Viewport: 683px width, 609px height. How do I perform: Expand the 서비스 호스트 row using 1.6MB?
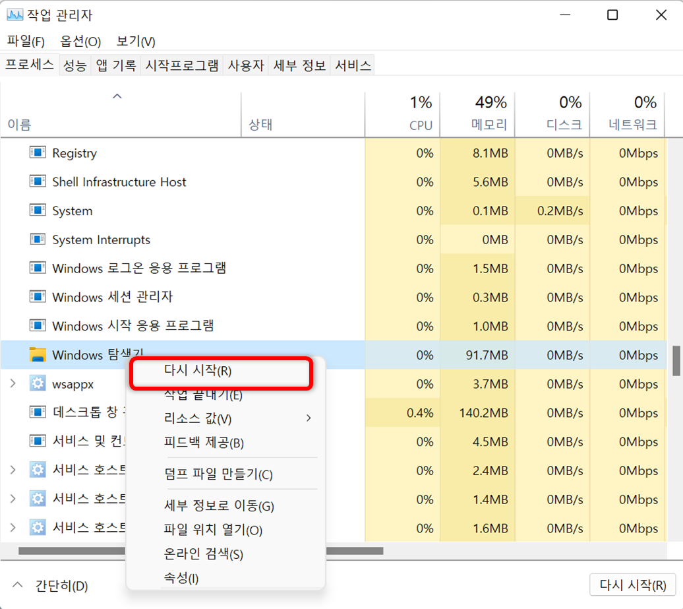point(13,528)
